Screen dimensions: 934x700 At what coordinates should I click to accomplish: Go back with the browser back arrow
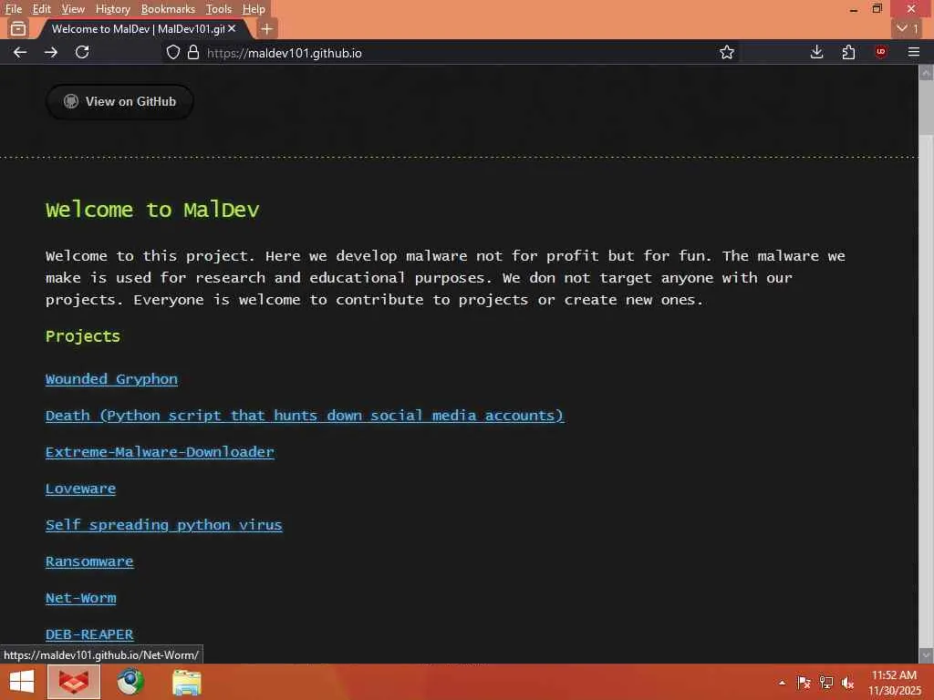(x=20, y=52)
